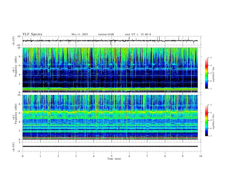The height and width of the screenshot is (175, 226).
Task: Click the 6 kHz tick label on ch.2 spectrogram
Action: [20, 113]
